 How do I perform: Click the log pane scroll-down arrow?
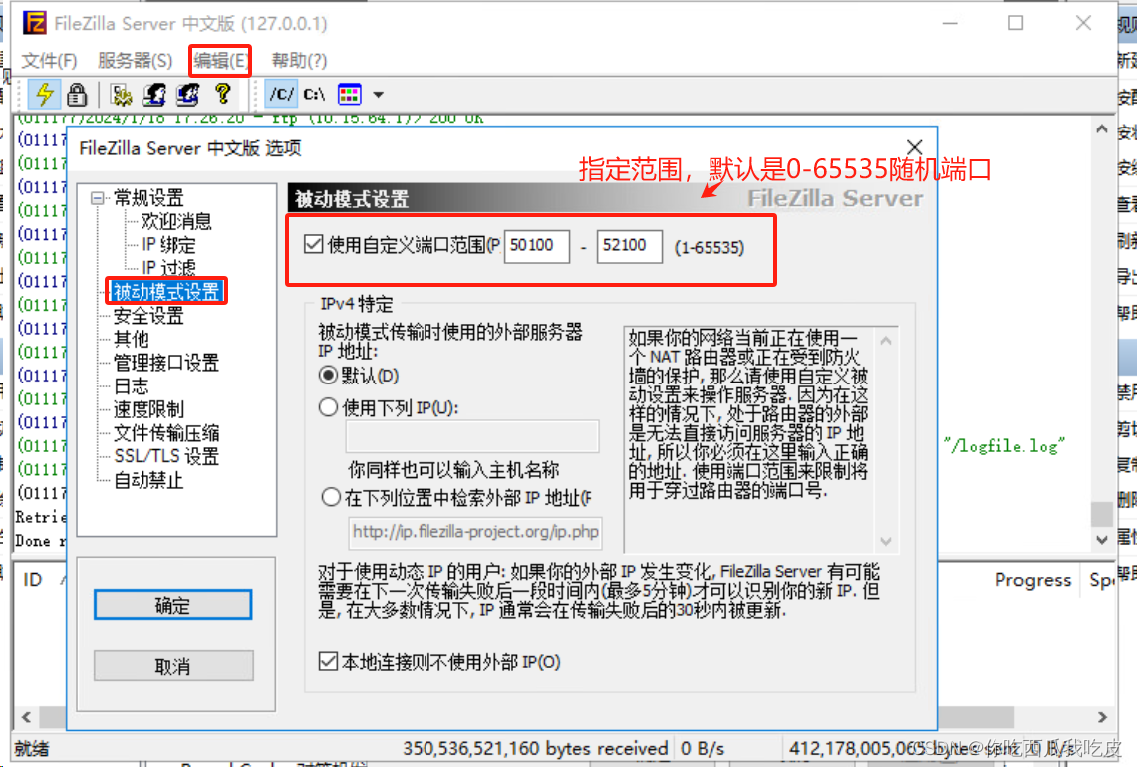[1102, 539]
